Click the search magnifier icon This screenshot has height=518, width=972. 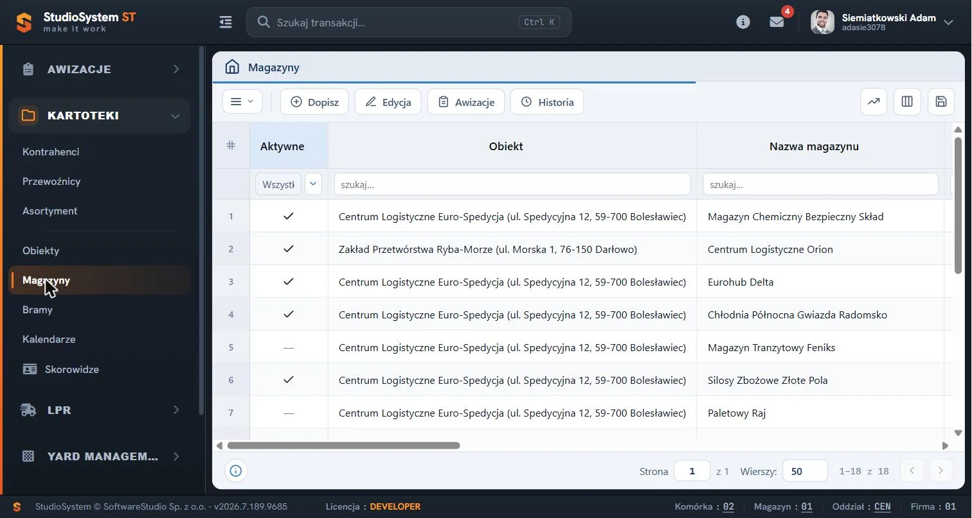point(263,22)
